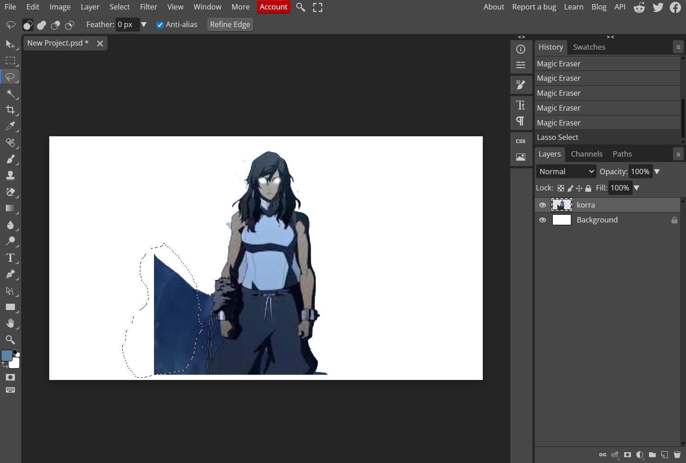Open the Filter menu
Screen dimensions: 686x463
(148, 7)
